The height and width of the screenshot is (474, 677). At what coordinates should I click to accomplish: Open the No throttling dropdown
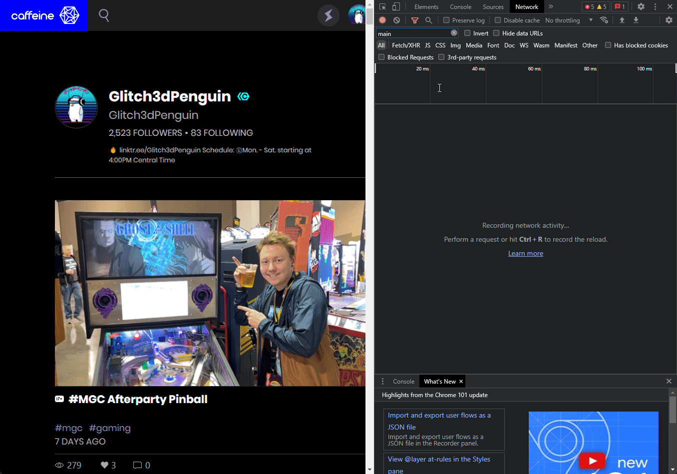coord(569,20)
